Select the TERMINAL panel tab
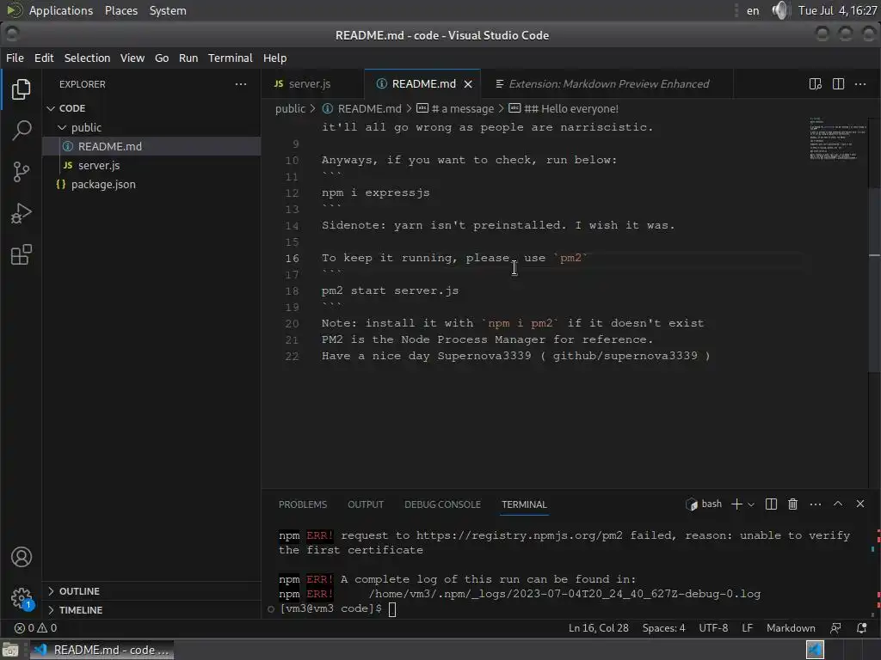 (524, 504)
